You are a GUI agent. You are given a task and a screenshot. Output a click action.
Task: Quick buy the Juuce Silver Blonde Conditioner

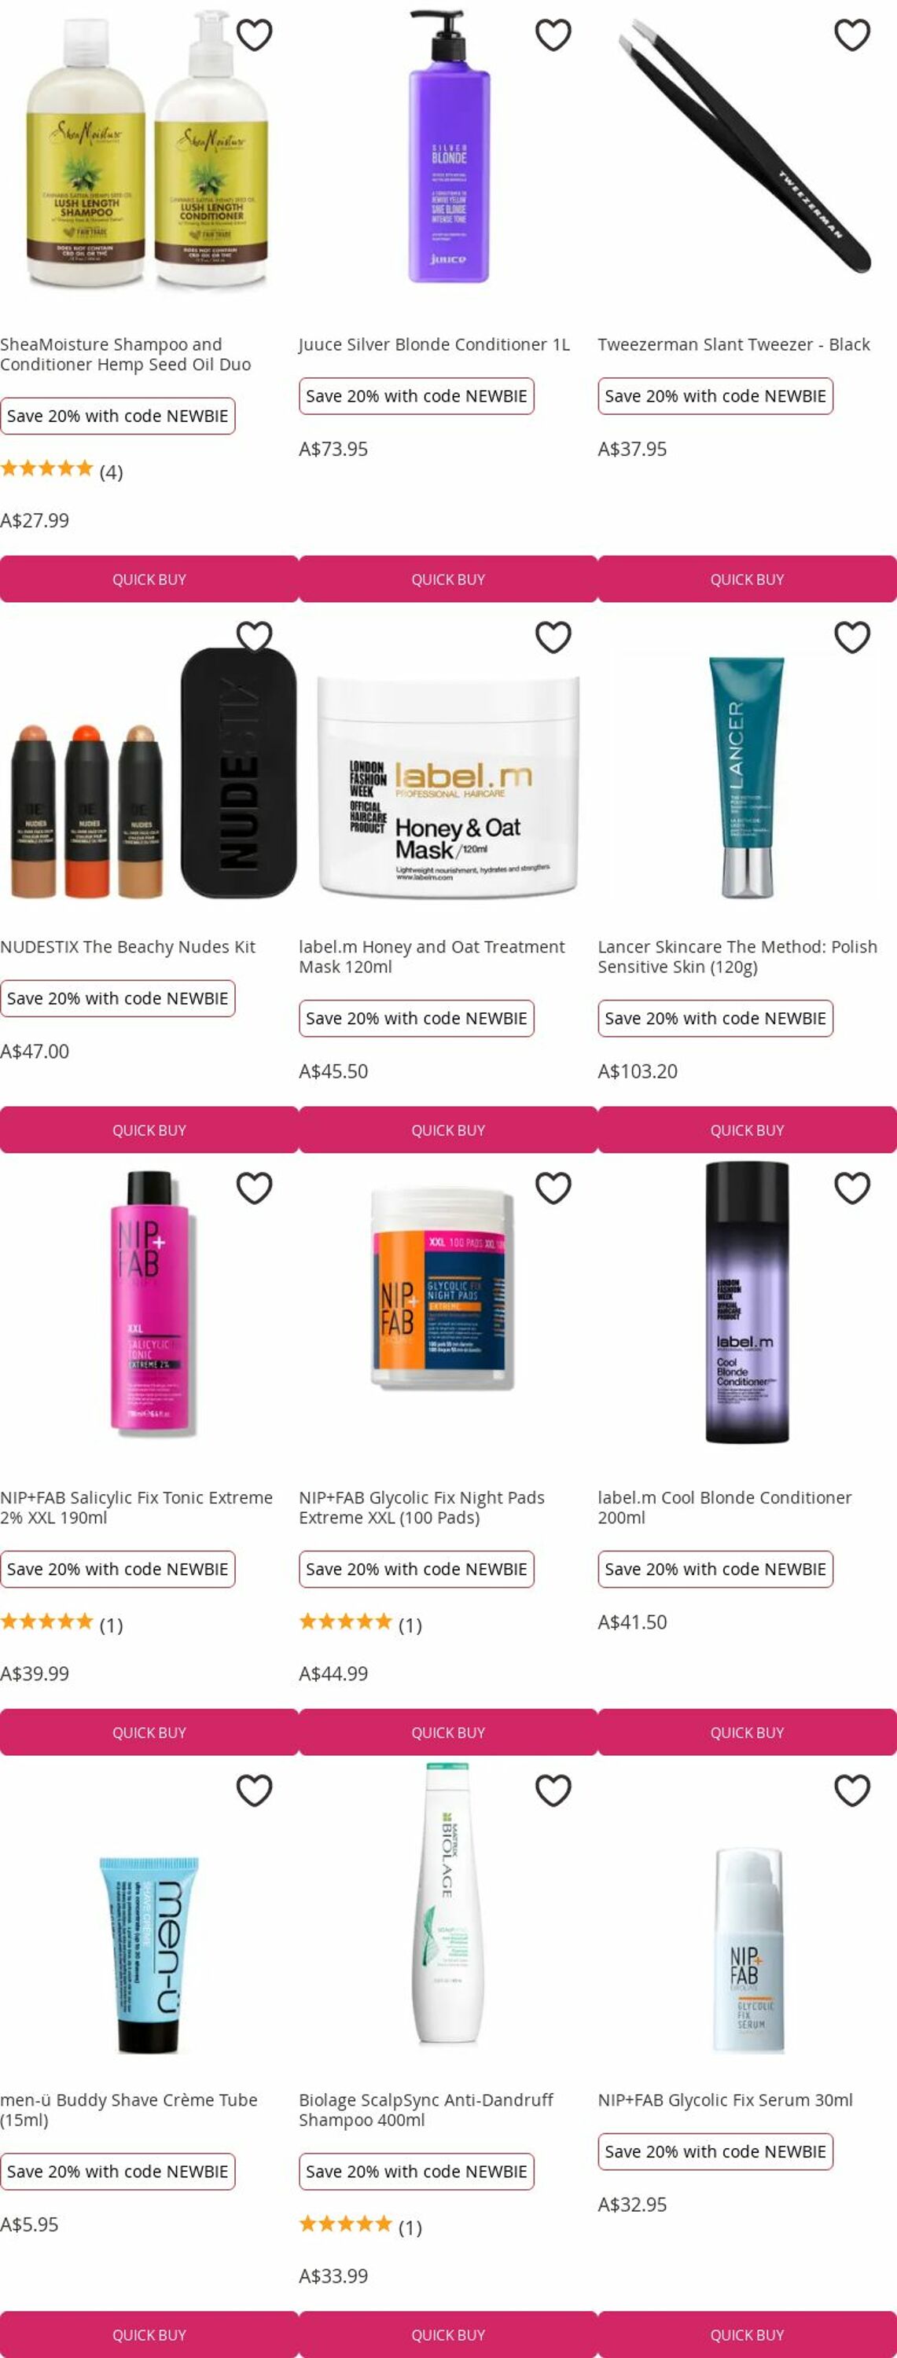pyautogui.click(x=448, y=579)
